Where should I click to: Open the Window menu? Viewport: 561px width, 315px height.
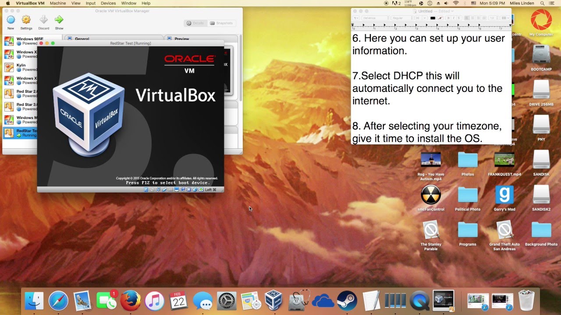pos(129,3)
